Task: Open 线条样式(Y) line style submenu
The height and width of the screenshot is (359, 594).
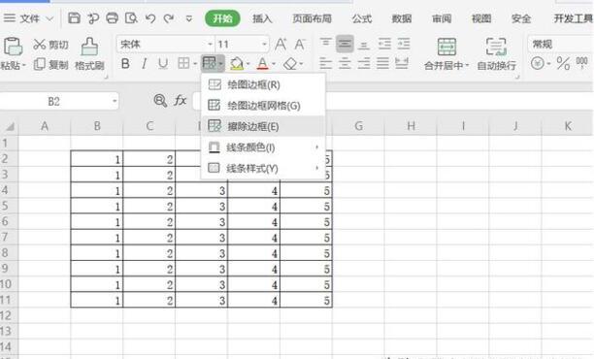Action: coord(263,168)
